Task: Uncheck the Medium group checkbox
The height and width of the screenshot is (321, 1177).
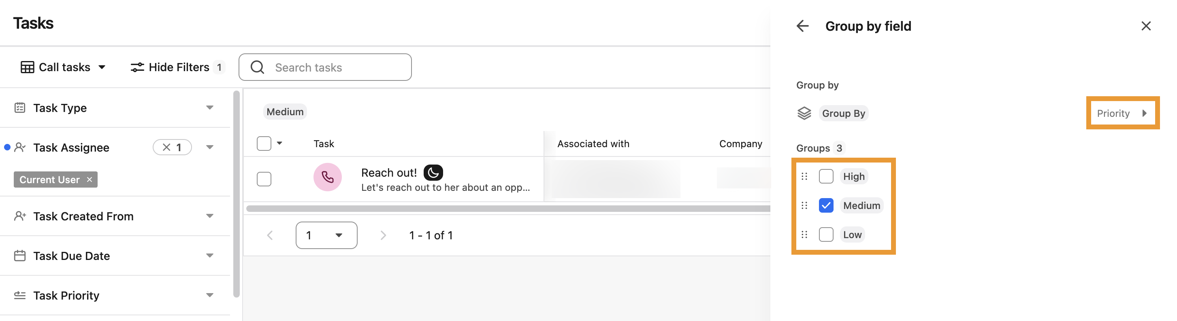Action: pyautogui.click(x=825, y=206)
